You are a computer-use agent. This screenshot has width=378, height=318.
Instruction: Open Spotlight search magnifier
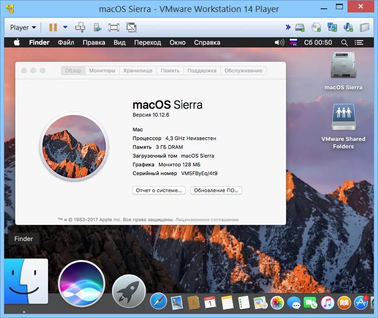pyautogui.click(x=344, y=42)
